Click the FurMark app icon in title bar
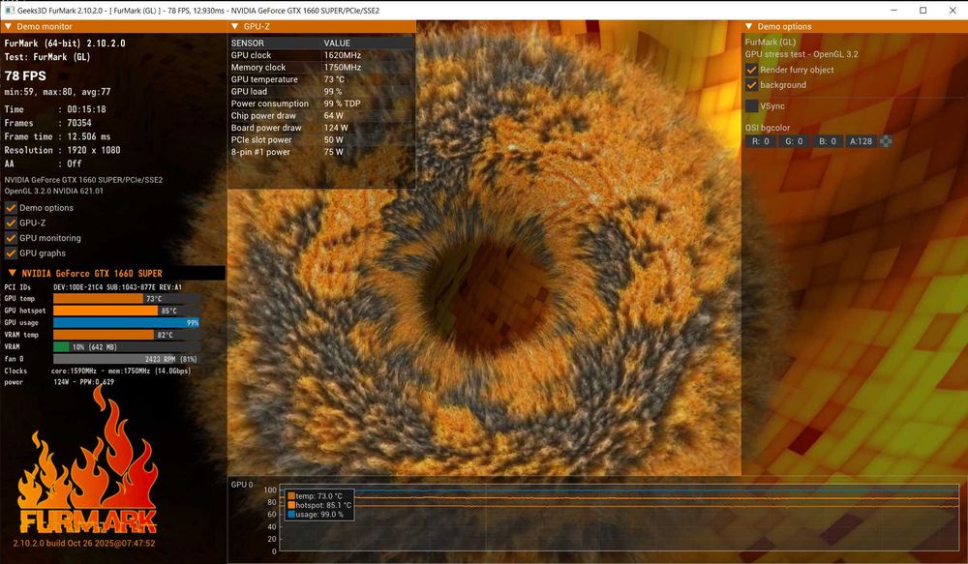 pos(10,11)
